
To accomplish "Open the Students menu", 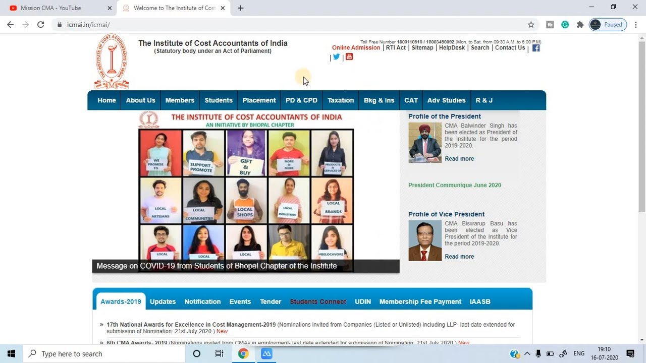I will [219, 100].
